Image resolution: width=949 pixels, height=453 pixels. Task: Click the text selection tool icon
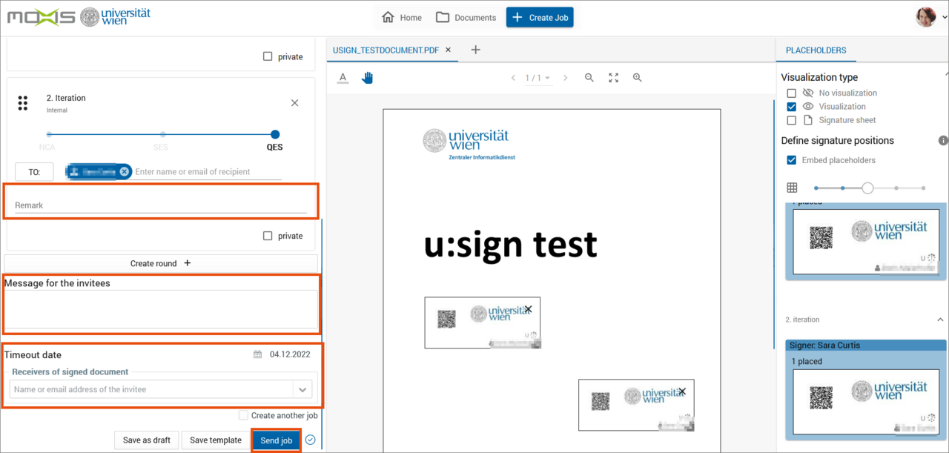pos(343,78)
